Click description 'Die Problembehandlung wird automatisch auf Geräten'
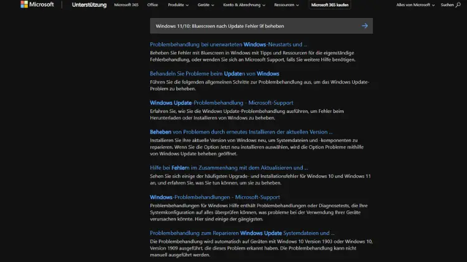Screen dimensions: 467x262 261,248
